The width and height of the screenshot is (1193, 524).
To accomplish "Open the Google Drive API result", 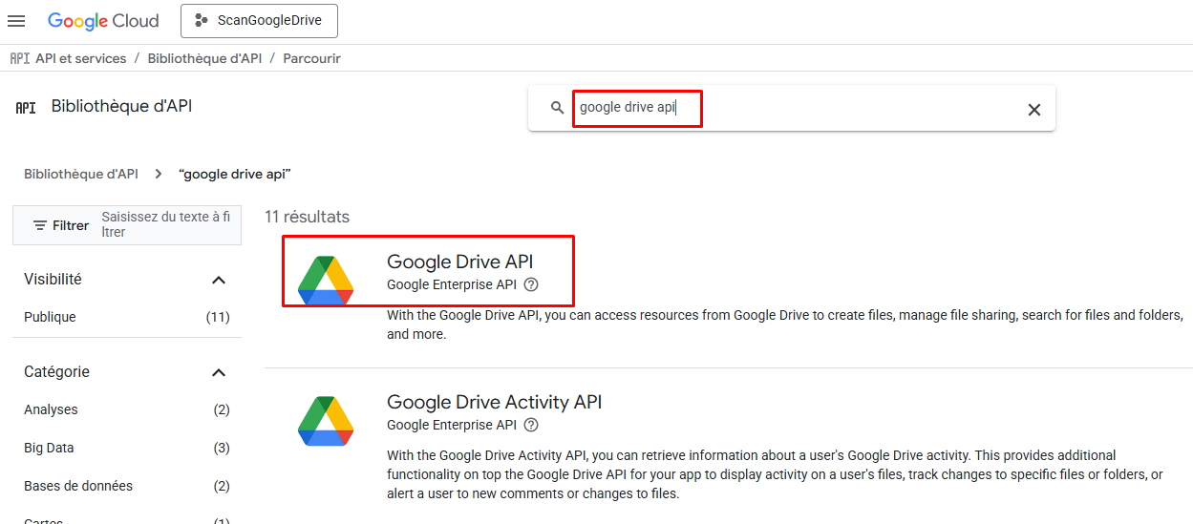I will point(459,262).
